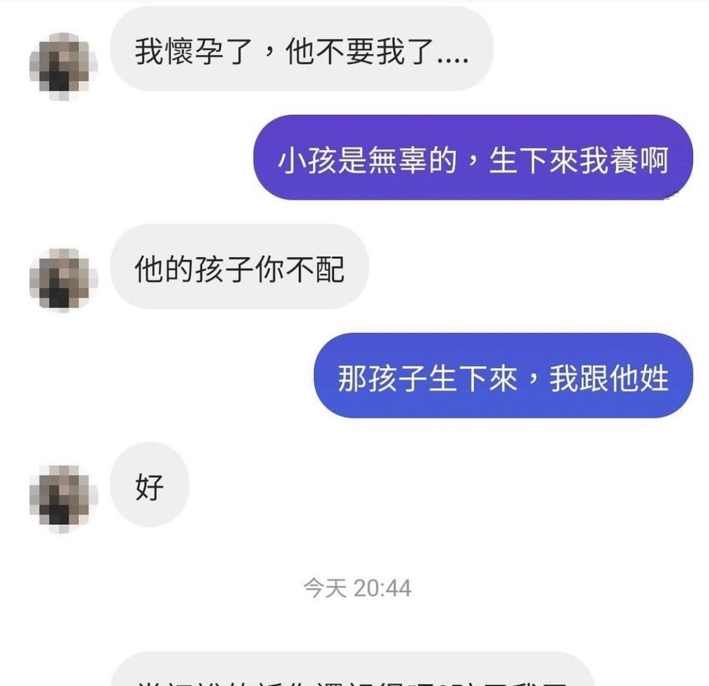The height and width of the screenshot is (686, 709).
Task: Tap the phrase 我跟他姓 in the blue bubble
Action: [x=609, y=378]
